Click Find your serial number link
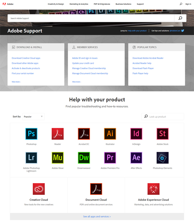This screenshot has height=224, width=194. click(23, 74)
